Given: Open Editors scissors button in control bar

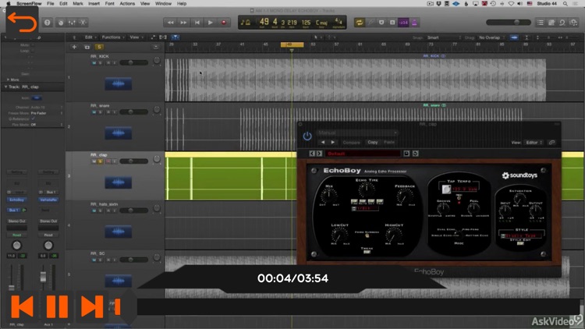Looking at the screenshot, I should pos(83,23).
